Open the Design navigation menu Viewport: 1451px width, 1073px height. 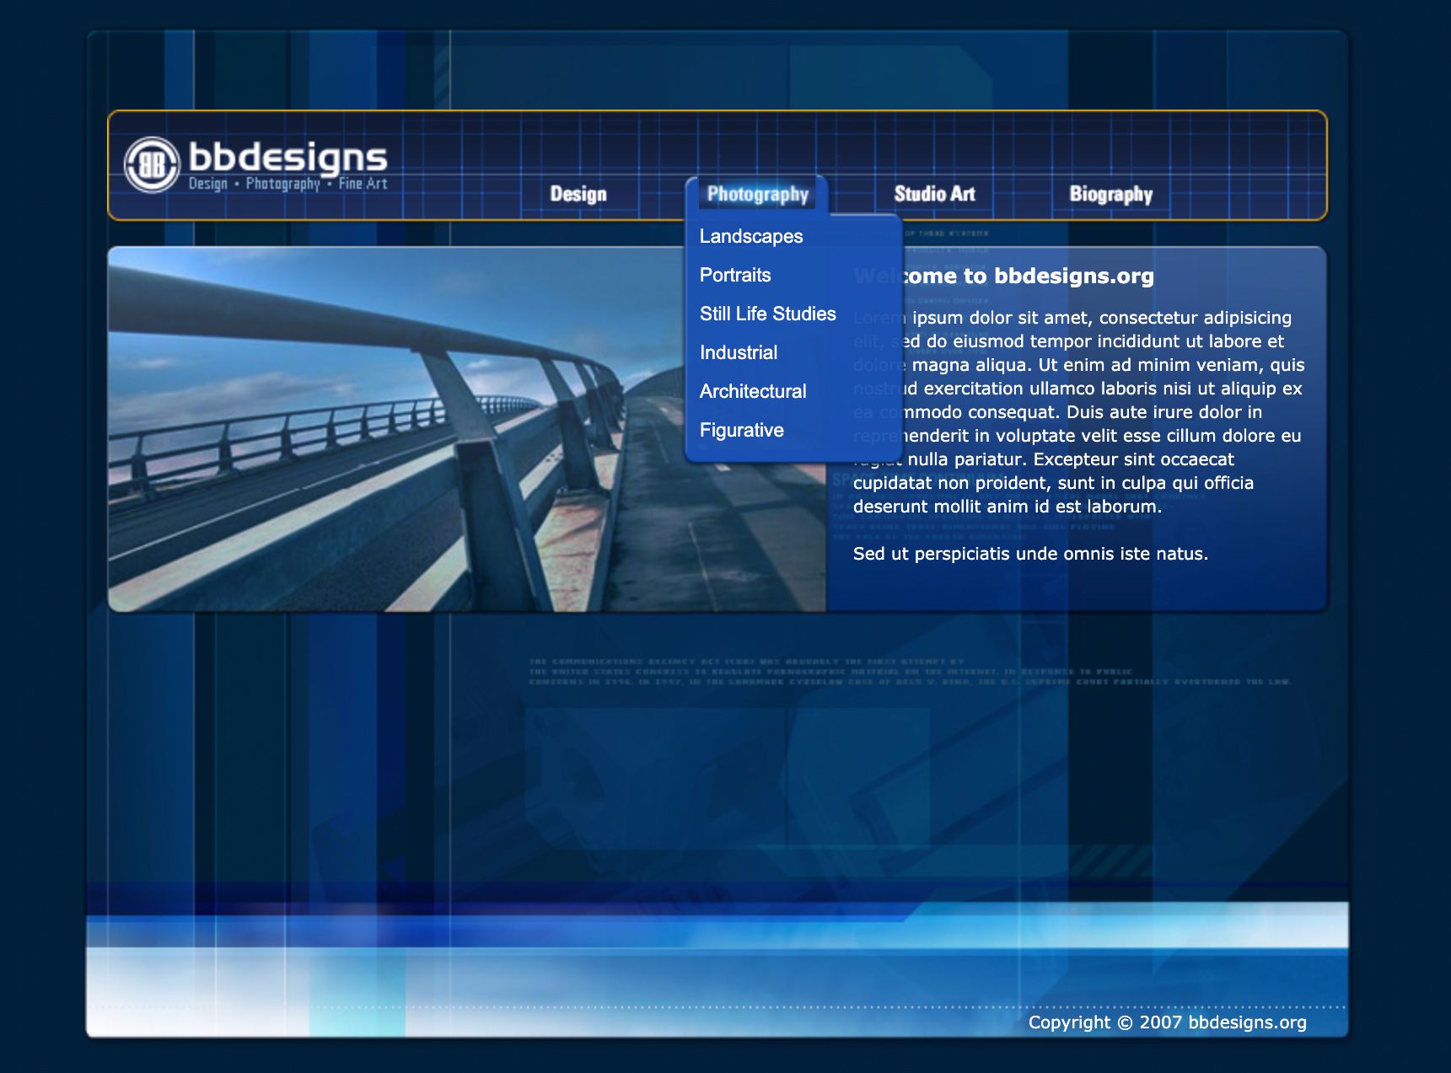[x=578, y=194]
